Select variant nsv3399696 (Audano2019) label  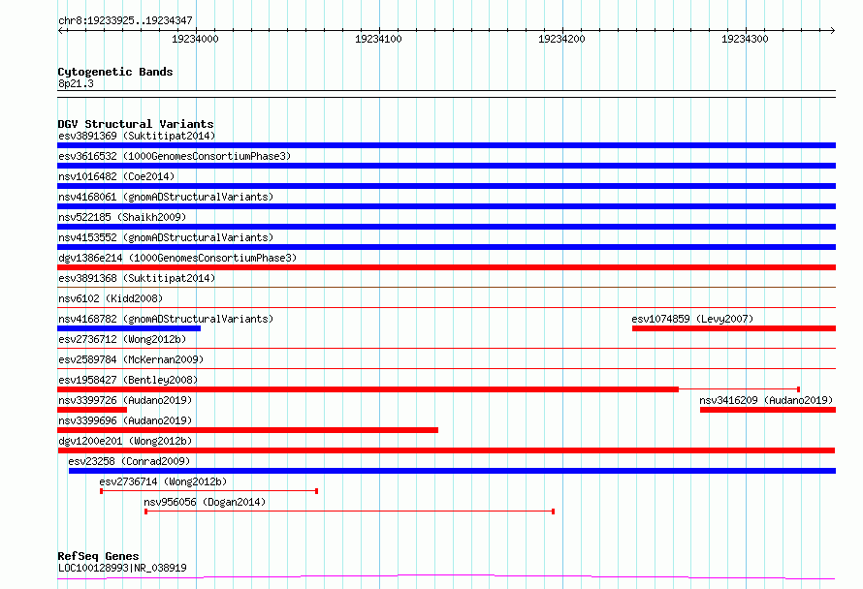[x=125, y=420]
